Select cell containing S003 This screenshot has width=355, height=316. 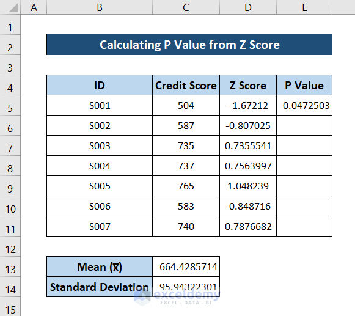pos(100,145)
